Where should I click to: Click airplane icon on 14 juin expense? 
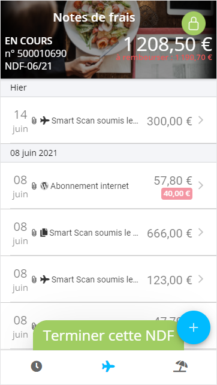pyautogui.click(x=45, y=121)
